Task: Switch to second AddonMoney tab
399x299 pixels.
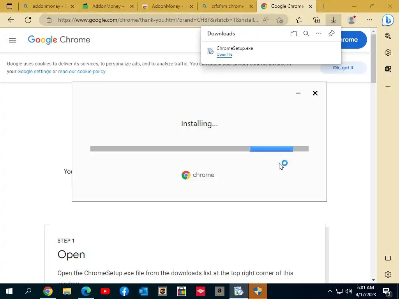Action: point(108,6)
